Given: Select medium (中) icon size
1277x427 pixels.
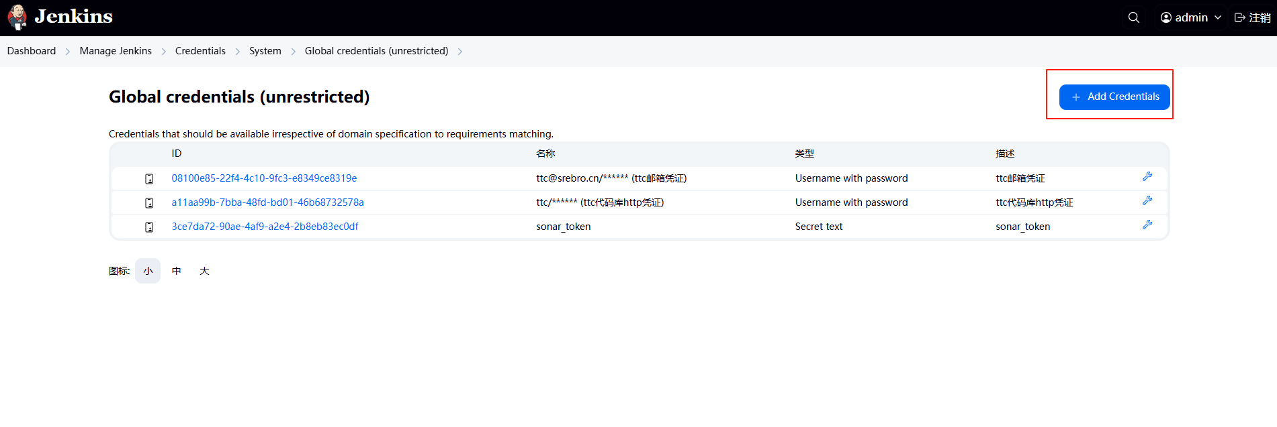Looking at the screenshot, I should [x=176, y=271].
